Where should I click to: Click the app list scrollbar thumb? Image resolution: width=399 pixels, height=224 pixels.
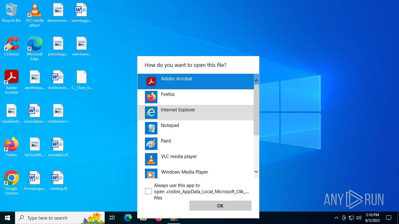pyautogui.click(x=256, y=110)
